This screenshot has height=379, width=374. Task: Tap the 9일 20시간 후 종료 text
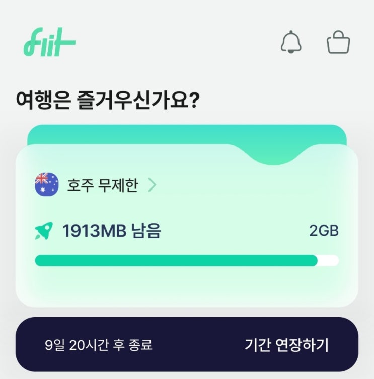pos(99,345)
